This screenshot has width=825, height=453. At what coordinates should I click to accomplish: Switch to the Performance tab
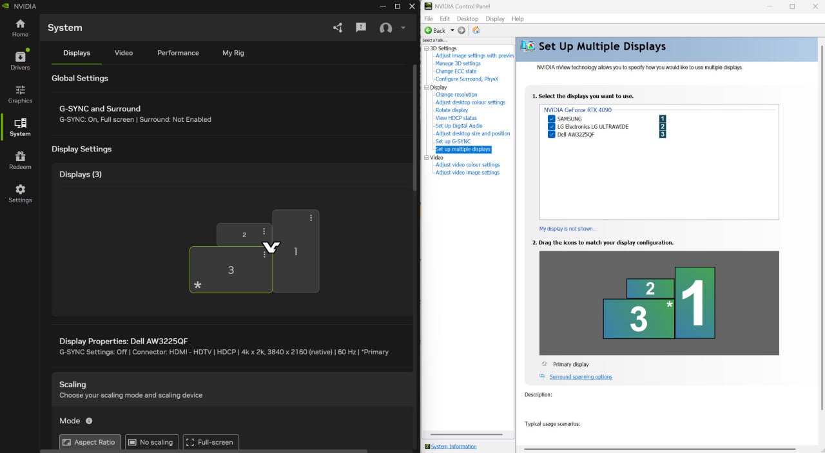[x=178, y=53]
